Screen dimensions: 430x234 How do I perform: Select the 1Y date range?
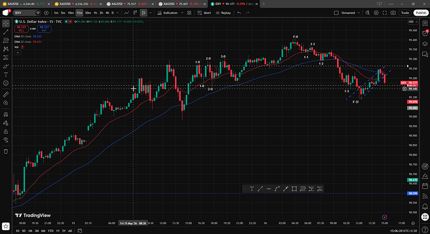click(x=58, y=231)
